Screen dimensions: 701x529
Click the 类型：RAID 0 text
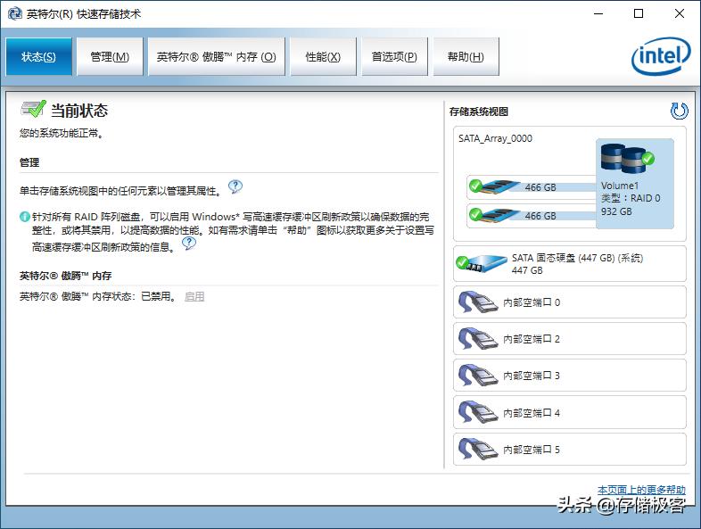[x=631, y=198]
